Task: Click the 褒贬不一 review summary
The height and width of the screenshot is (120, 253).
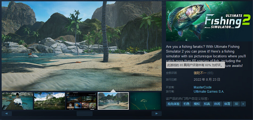Action: click(x=200, y=73)
